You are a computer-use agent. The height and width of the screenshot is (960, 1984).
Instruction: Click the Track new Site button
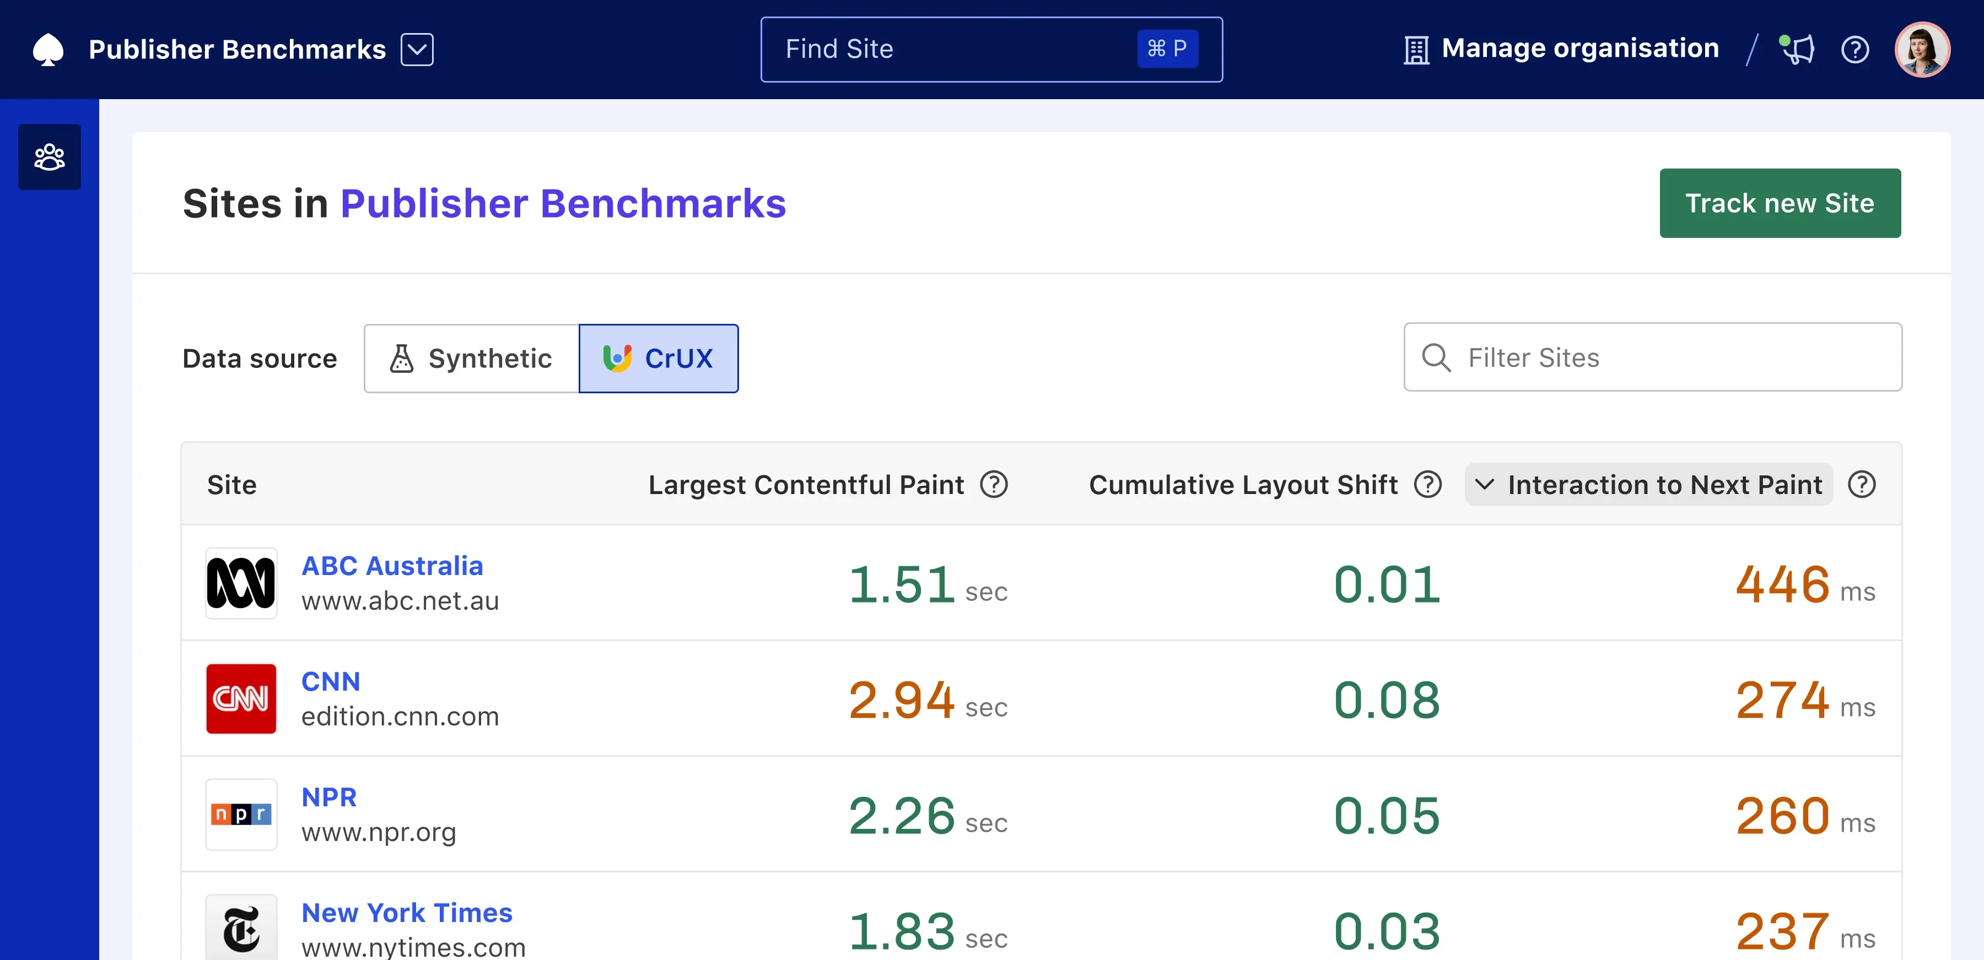click(x=1779, y=203)
